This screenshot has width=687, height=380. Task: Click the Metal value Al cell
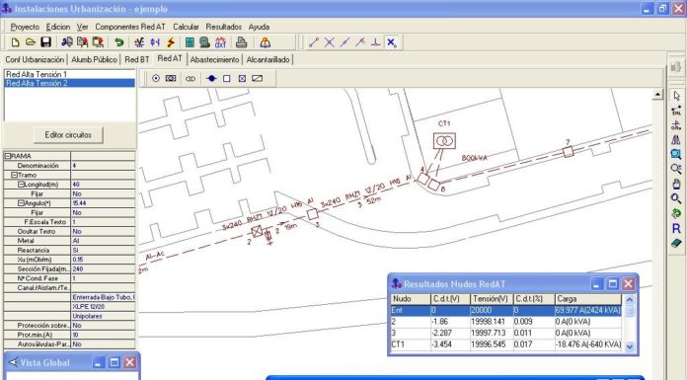pos(103,241)
